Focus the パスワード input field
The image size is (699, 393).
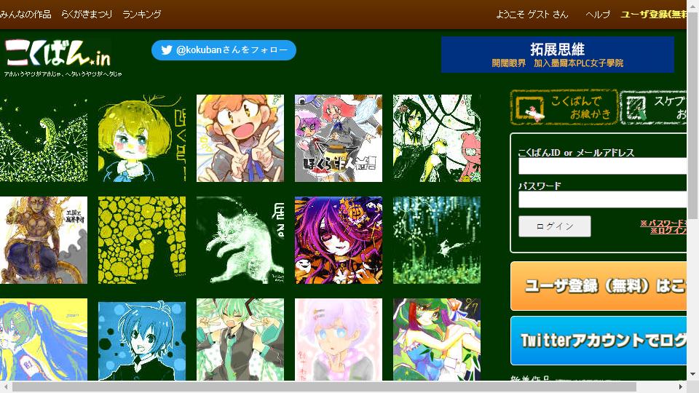click(x=603, y=199)
